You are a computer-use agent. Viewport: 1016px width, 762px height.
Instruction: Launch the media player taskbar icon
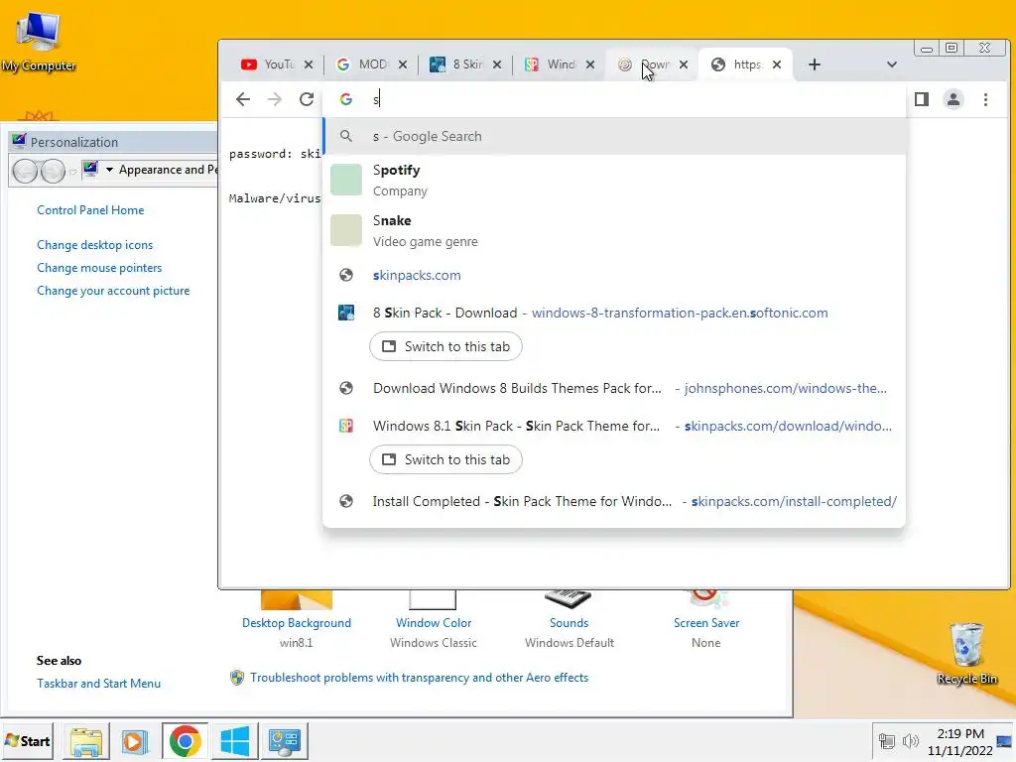135,741
